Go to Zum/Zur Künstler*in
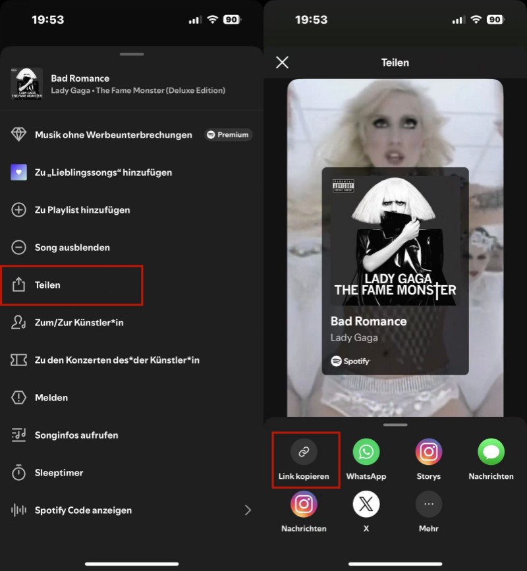The height and width of the screenshot is (571, 527). pyautogui.click(x=132, y=322)
